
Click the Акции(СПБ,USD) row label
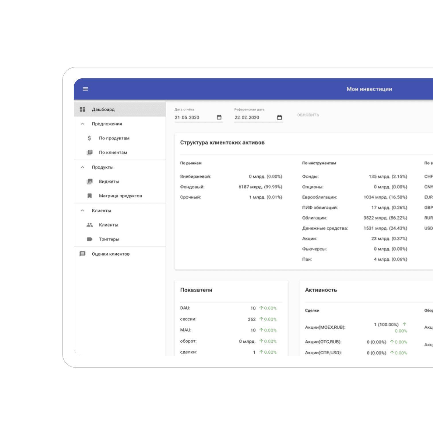click(323, 352)
